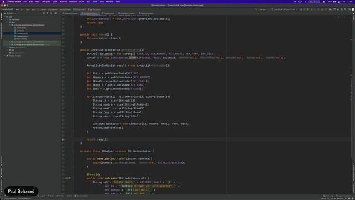Click Collapse All icon in Project panel

[51, 13]
